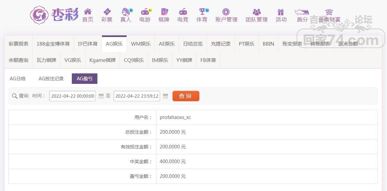This screenshot has height=191, width=387.
Task: Open the 团队管理 people icon
Action: coord(257,12)
